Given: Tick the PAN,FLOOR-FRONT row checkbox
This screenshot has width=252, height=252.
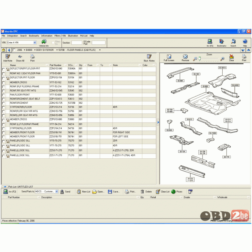Looking at the screenshot, I should click(3, 95).
